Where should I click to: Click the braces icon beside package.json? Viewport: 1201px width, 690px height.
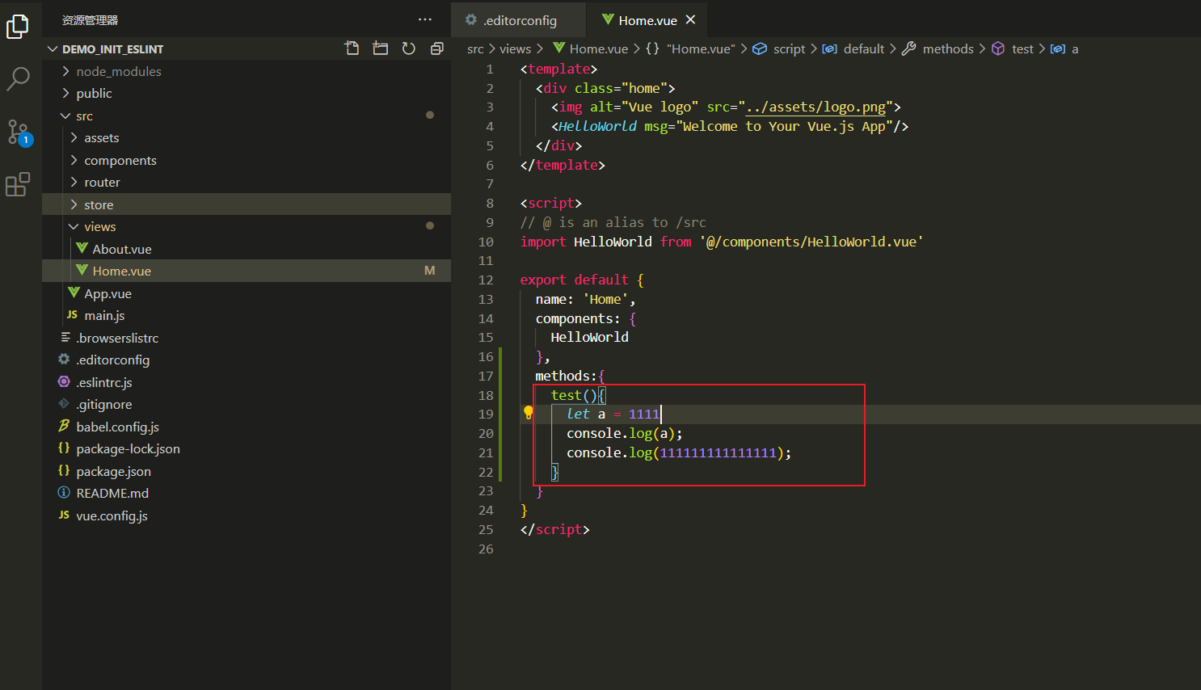tap(64, 470)
